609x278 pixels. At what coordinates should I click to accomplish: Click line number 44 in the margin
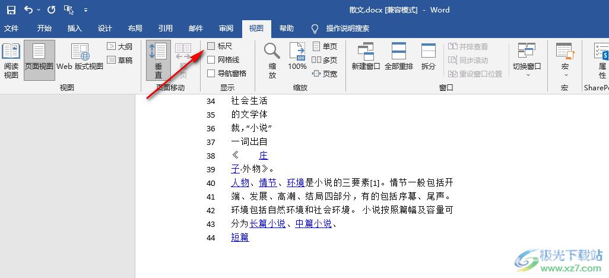point(211,238)
